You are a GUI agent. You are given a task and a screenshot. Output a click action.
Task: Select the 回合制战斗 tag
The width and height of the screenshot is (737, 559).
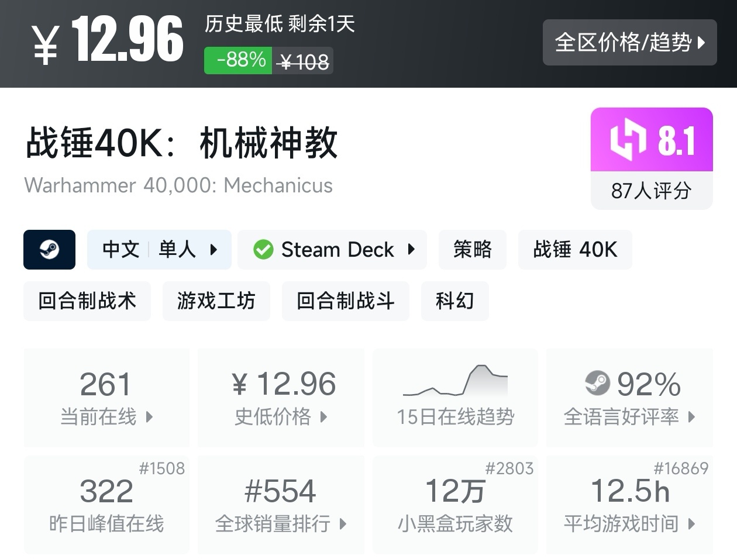click(346, 301)
